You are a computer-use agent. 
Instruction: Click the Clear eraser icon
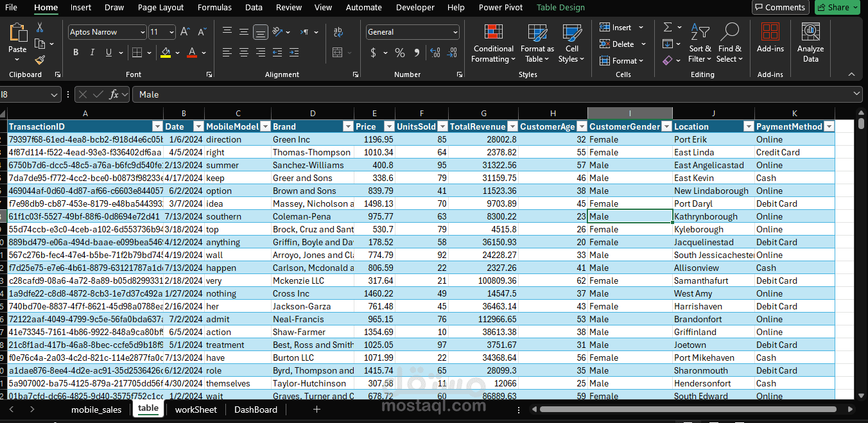coord(668,60)
